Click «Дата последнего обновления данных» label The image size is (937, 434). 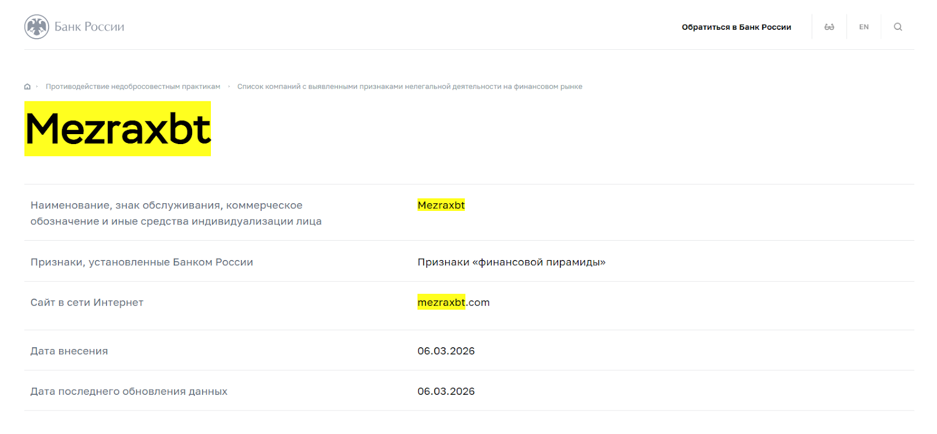coord(129,391)
